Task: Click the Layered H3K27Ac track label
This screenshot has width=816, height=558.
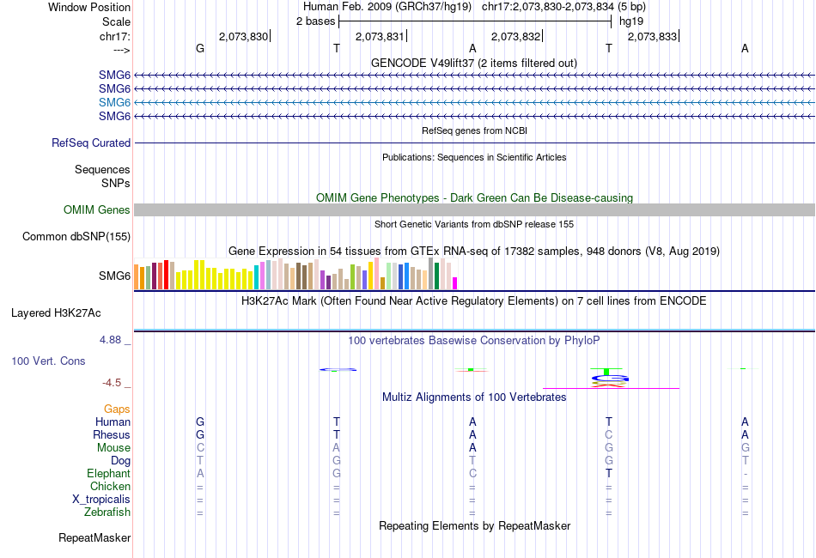Action: pyautogui.click(x=56, y=313)
